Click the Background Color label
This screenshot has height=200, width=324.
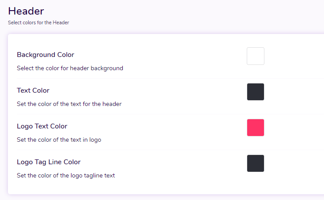[x=45, y=55]
